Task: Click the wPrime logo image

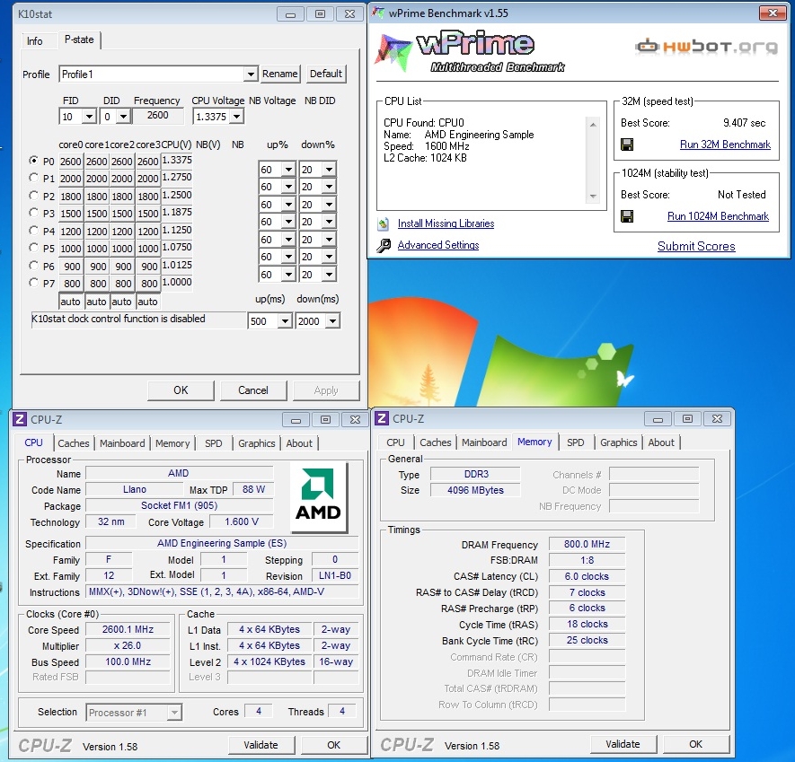Action: (470, 52)
